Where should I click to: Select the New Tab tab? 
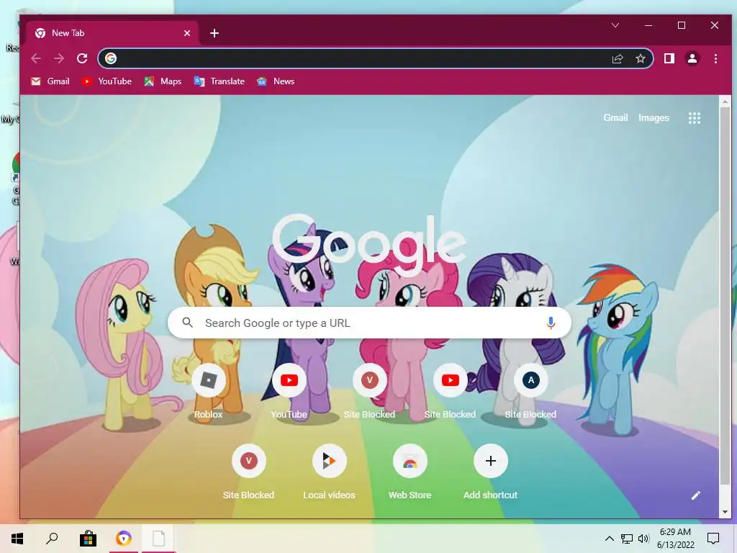(x=113, y=33)
